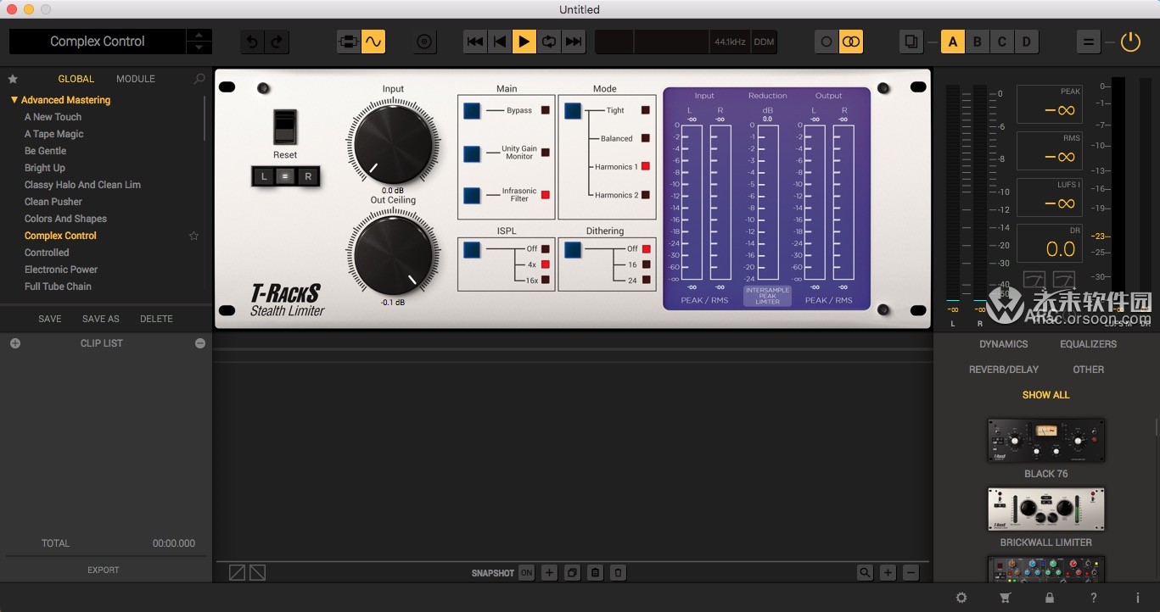
Task: Select the waveform view icon in toolbar
Action: coord(373,41)
